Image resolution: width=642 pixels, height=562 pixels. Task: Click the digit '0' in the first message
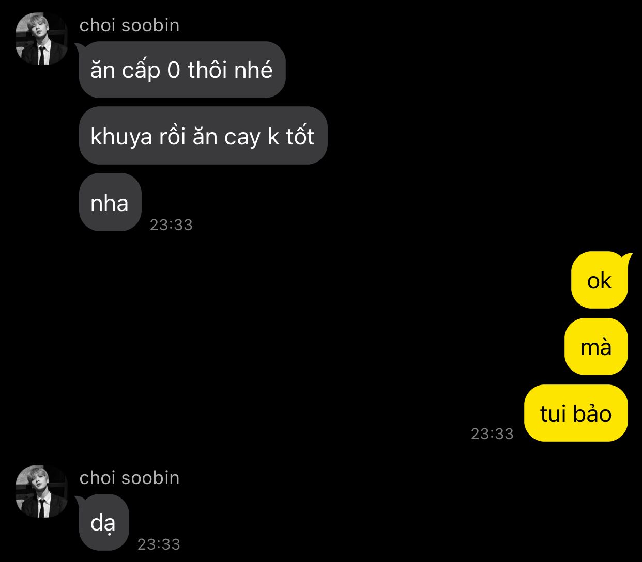click(174, 70)
